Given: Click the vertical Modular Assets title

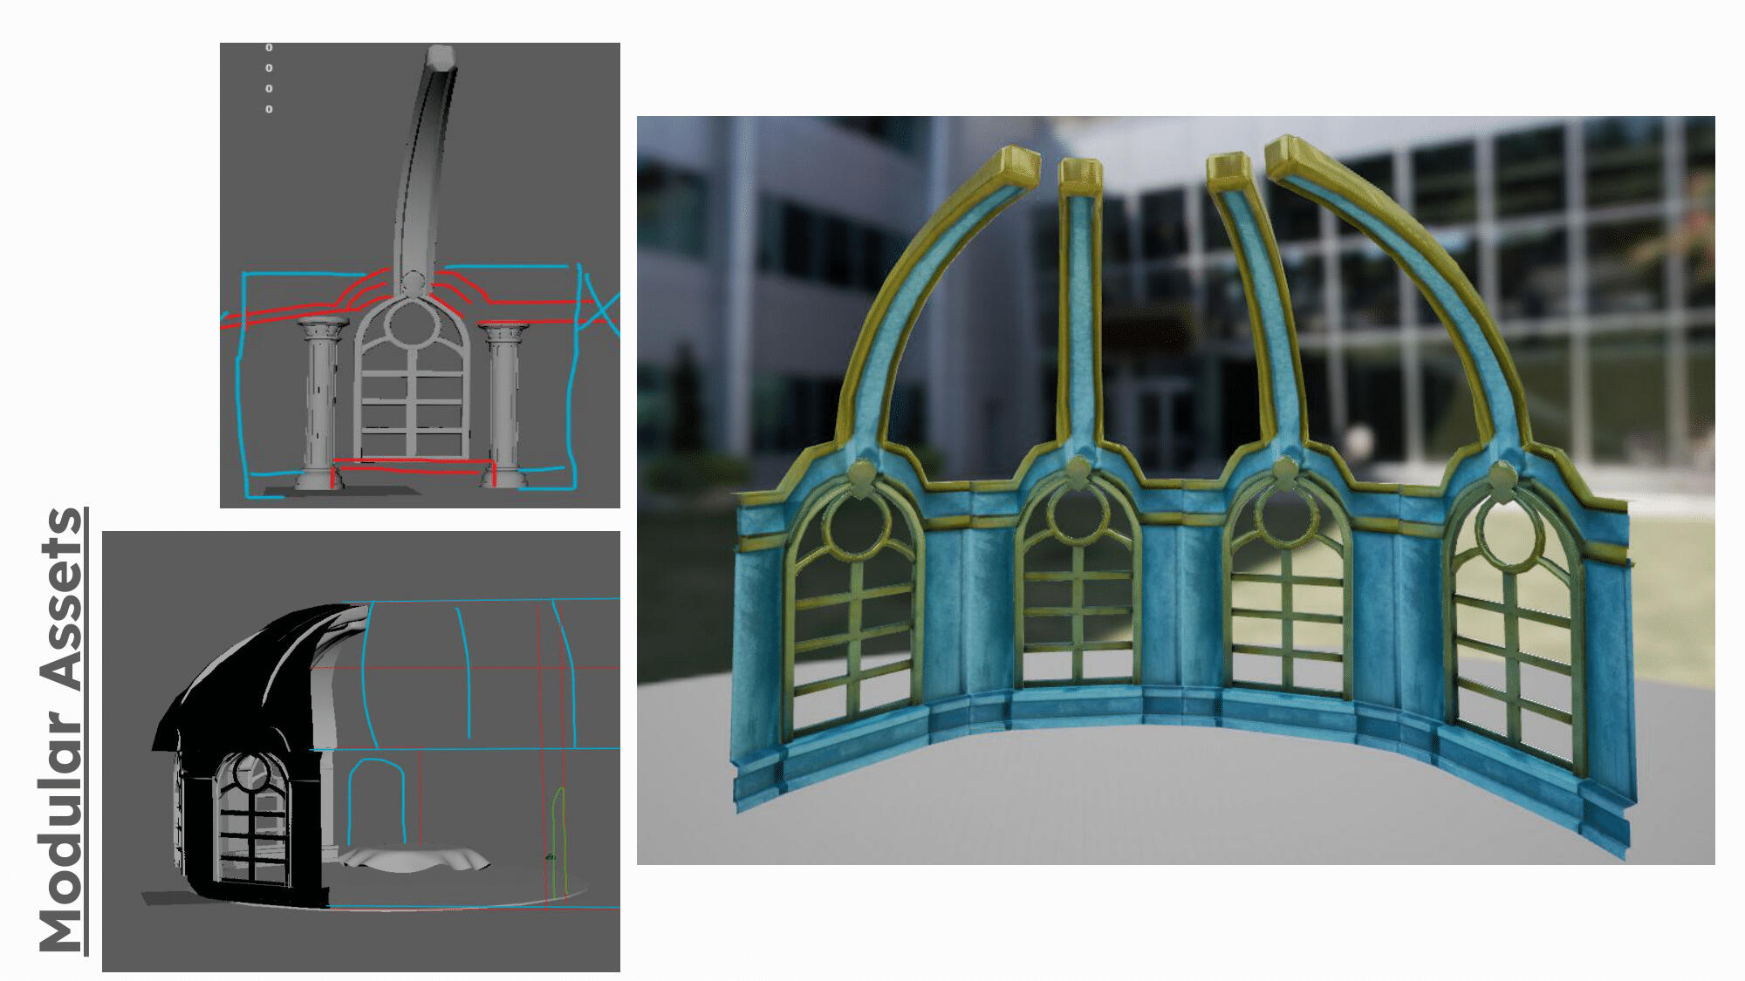Looking at the screenshot, I should pyautogui.click(x=63, y=731).
